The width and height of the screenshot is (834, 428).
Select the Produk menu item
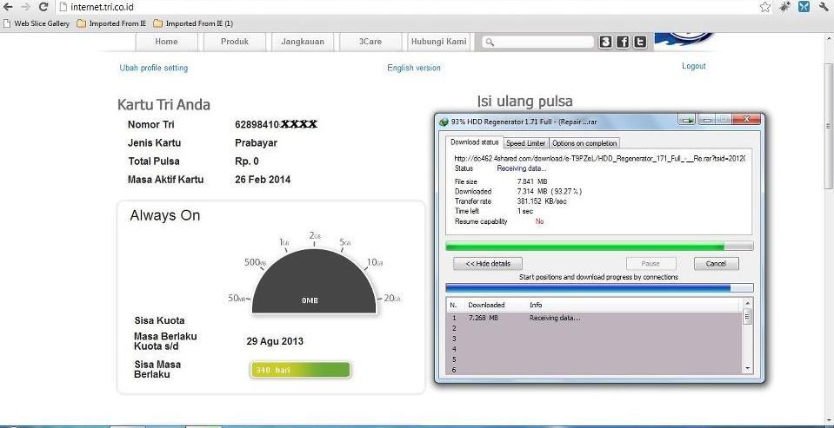point(234,42)
